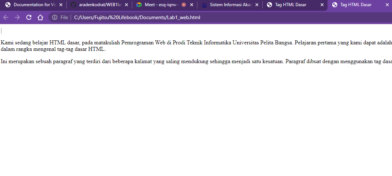
Task: Click the paragraph starting with "Kami sedang belajar"
Action: (x=196, y=46)
